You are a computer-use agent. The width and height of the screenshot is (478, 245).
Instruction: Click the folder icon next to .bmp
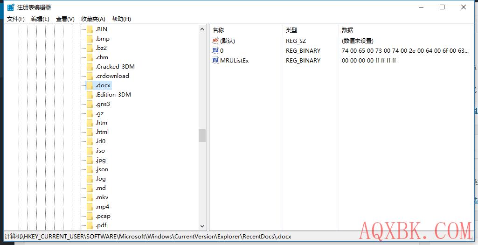coord(90,39)
